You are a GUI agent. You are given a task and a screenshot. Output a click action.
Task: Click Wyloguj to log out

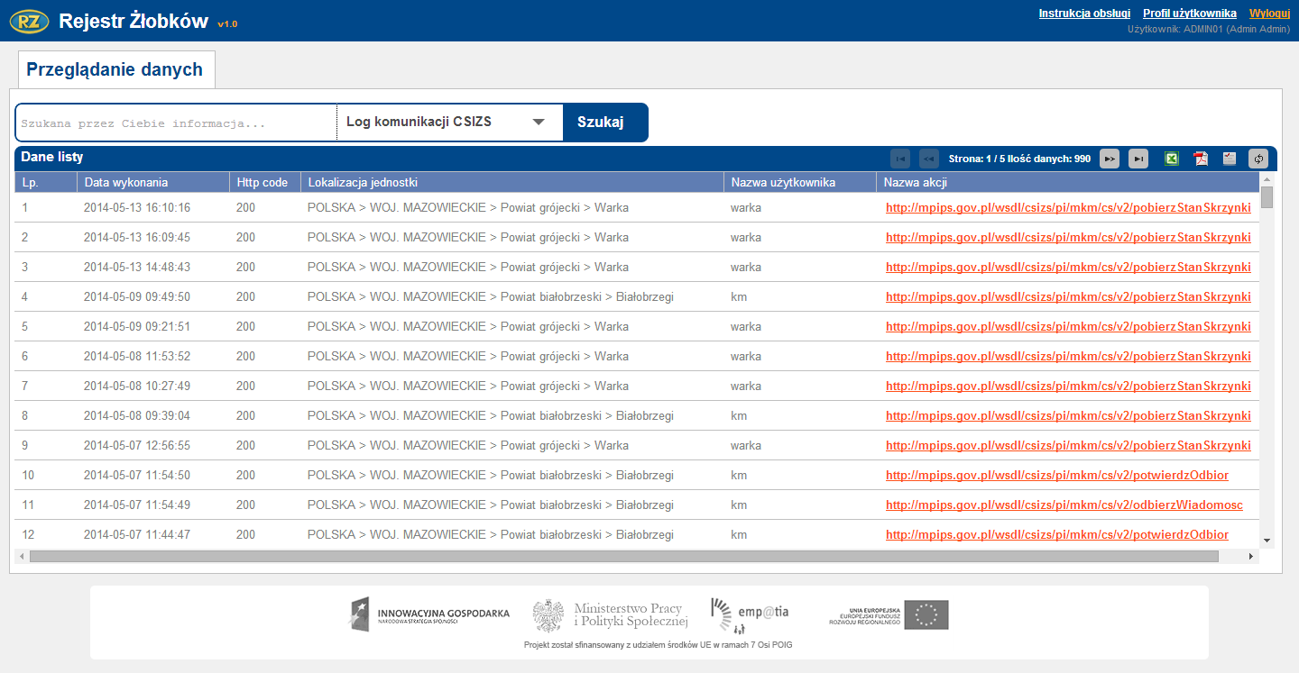(x=1269, y=14)
